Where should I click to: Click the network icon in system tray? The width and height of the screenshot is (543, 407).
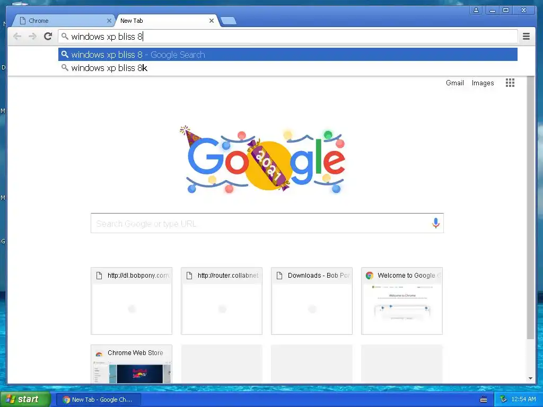[504, 399]
